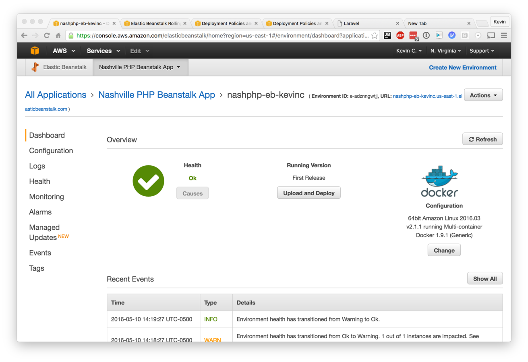Screen dimensions: 528x362
Task: Open the Adblock Plus extension icon
Action: [400, 35]
